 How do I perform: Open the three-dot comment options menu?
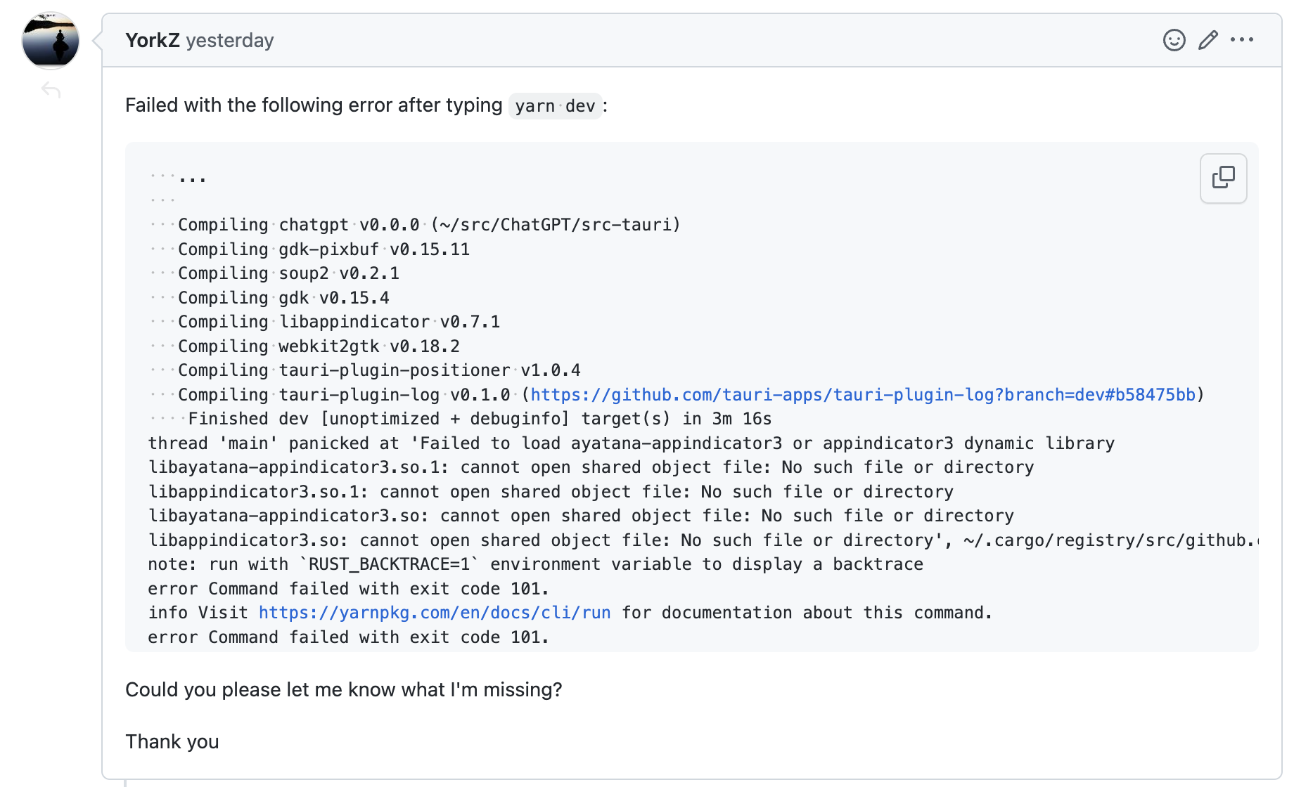pos(1242,40)
